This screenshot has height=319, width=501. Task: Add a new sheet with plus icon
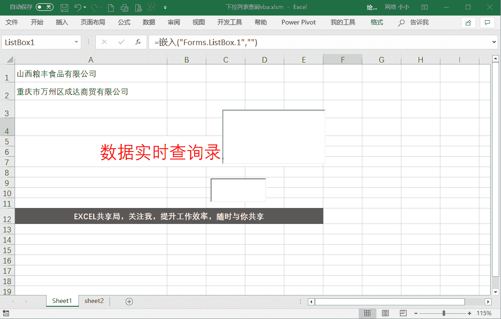click(x=129, y=302)
